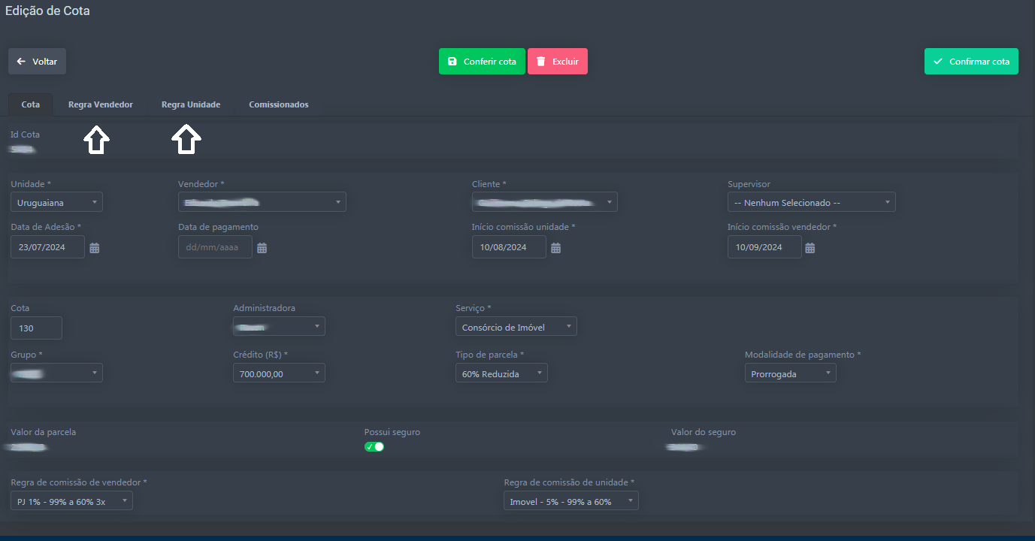The height and width of the screenshot is (541, 1035).
Task: Open the Modalidade de pagamento dropdown
Action: (790, 373)
